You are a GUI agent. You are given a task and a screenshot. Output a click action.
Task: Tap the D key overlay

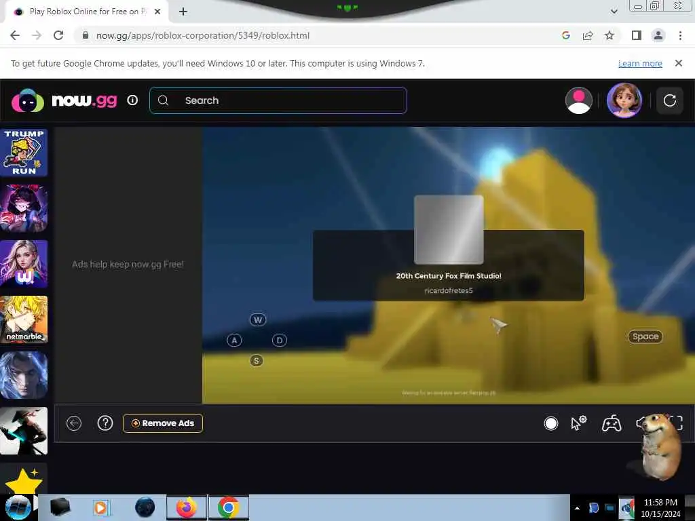tap(279, 341)
